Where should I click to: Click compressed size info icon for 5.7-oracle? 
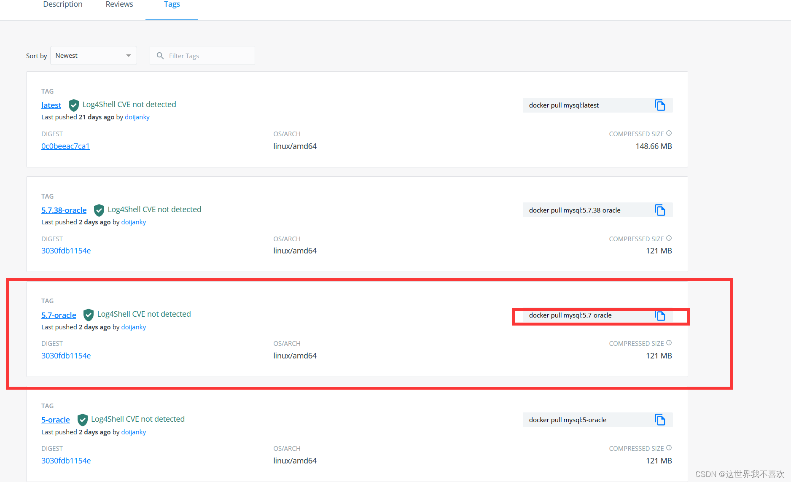pos(669,343)
